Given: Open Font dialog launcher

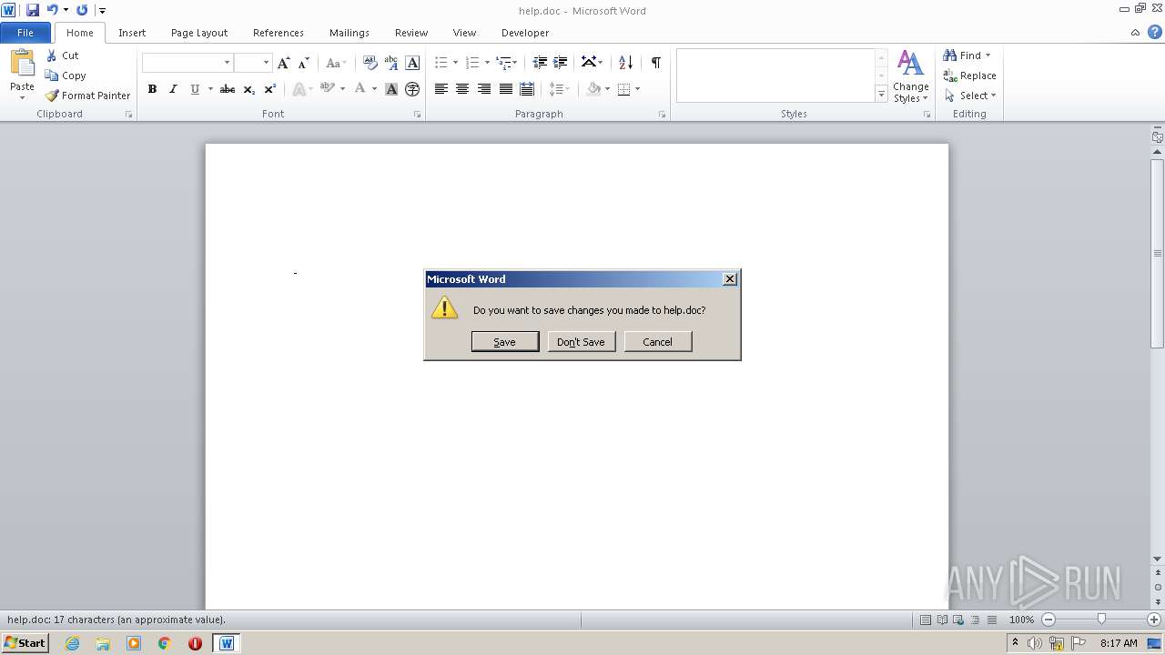Looking at the screenshot, I should click(418, 115).
